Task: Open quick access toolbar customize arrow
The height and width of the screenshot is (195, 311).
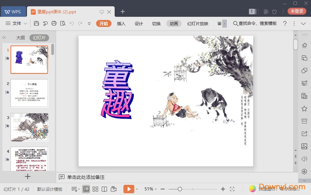Action: (89, 23)
